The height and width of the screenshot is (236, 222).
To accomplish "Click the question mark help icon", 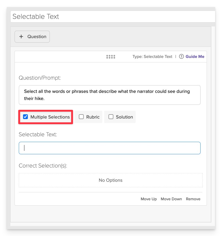I will 181,57.
